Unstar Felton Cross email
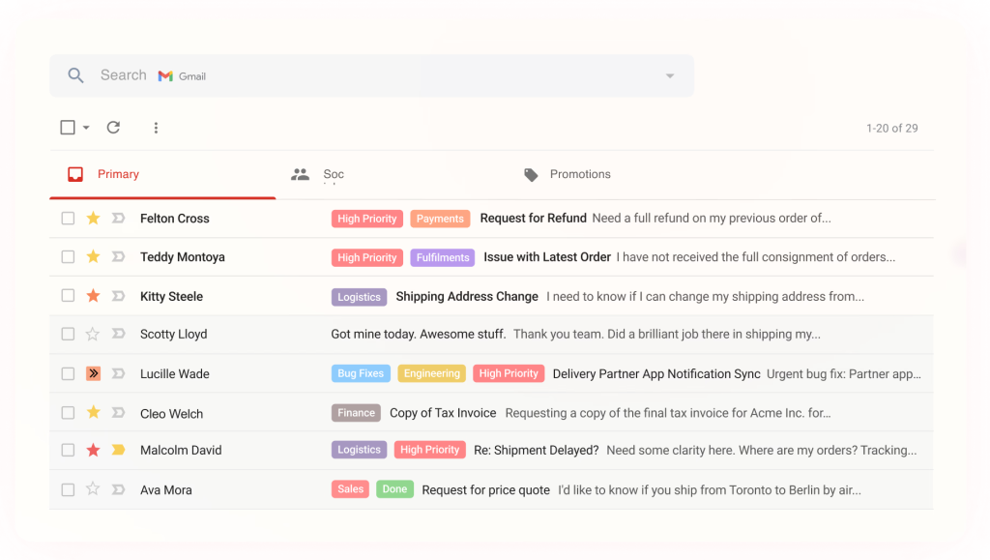The height and width of the screenshot is (560, 990). pyautogui.click(x=93, y=219)
